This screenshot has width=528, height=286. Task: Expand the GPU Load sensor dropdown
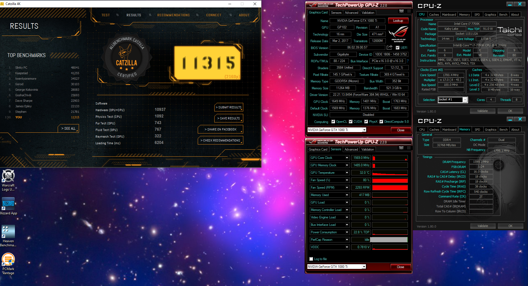(x=347, y=202)
